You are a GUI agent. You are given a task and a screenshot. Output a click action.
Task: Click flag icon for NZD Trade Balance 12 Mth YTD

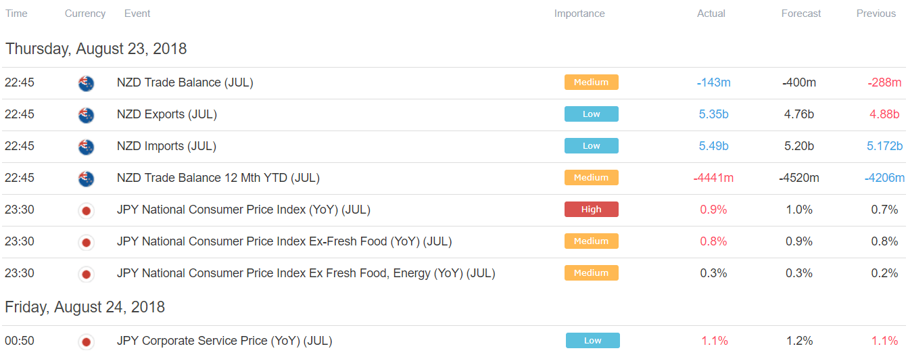[86, 178]
